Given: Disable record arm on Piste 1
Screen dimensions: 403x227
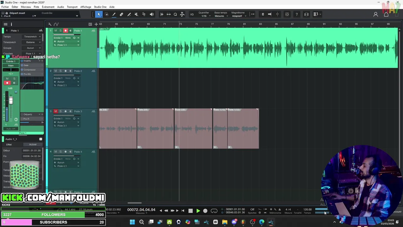Looking at the screenshot, I should tap(65, 31).
